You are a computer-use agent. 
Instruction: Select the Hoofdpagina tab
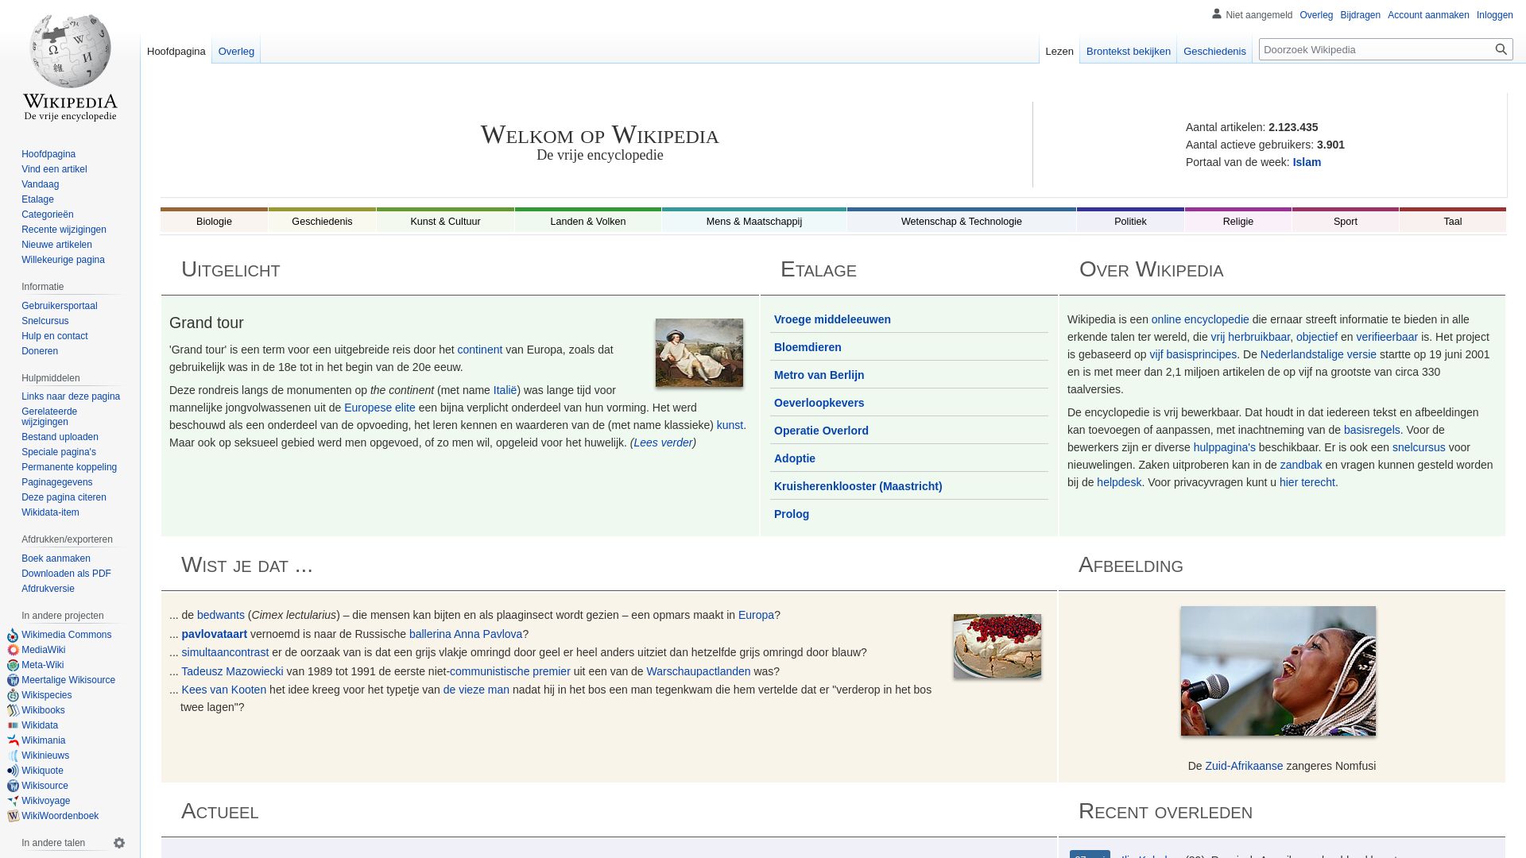pyautogui.click(x=176, y=52)
